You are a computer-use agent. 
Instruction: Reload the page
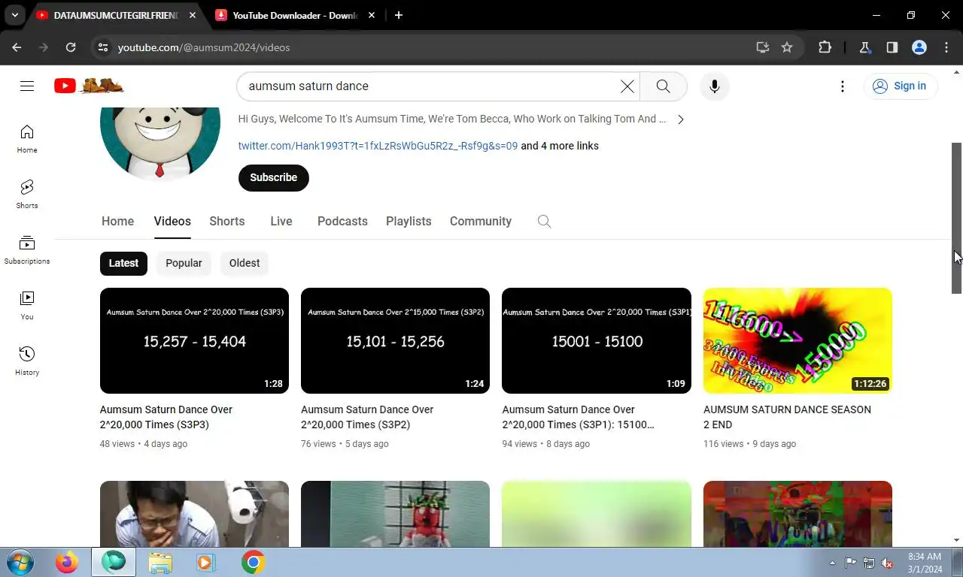click(71, 47)
